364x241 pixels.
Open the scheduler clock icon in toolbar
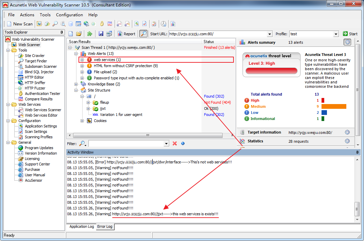[x=163, y=24]
